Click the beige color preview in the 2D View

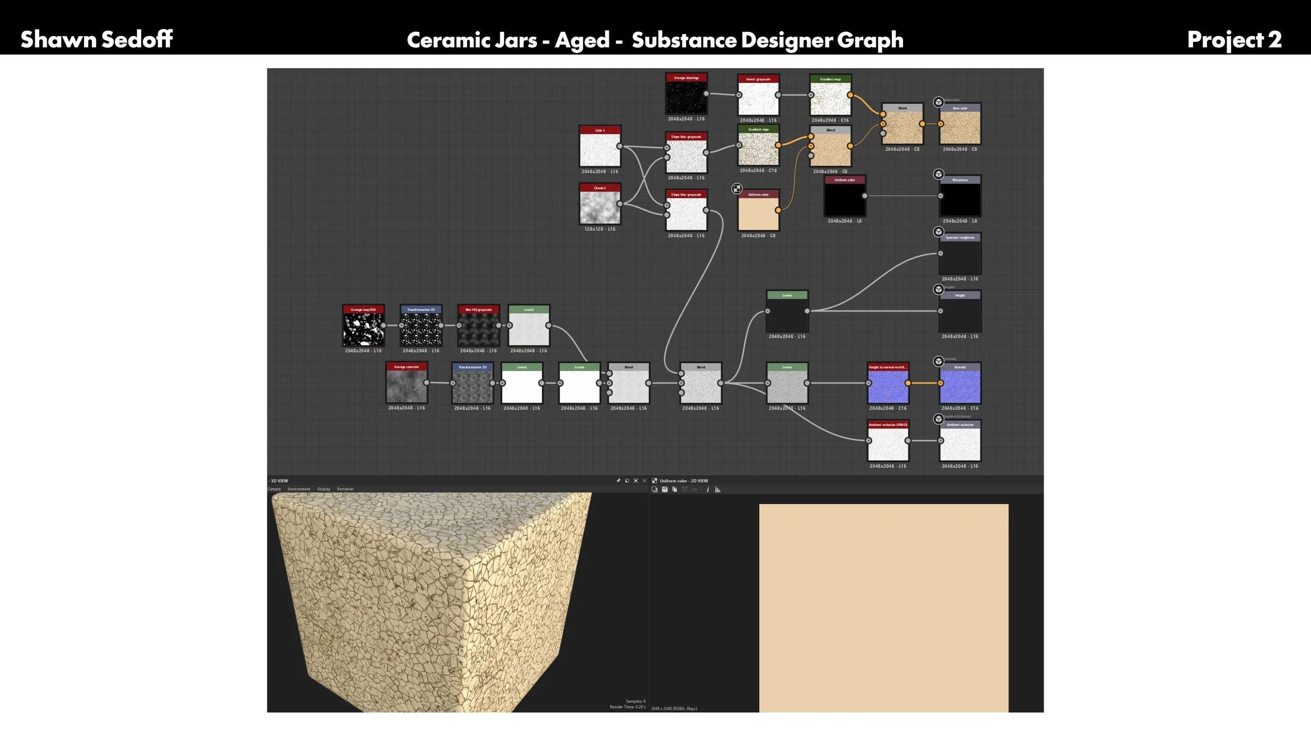(884, 608)
